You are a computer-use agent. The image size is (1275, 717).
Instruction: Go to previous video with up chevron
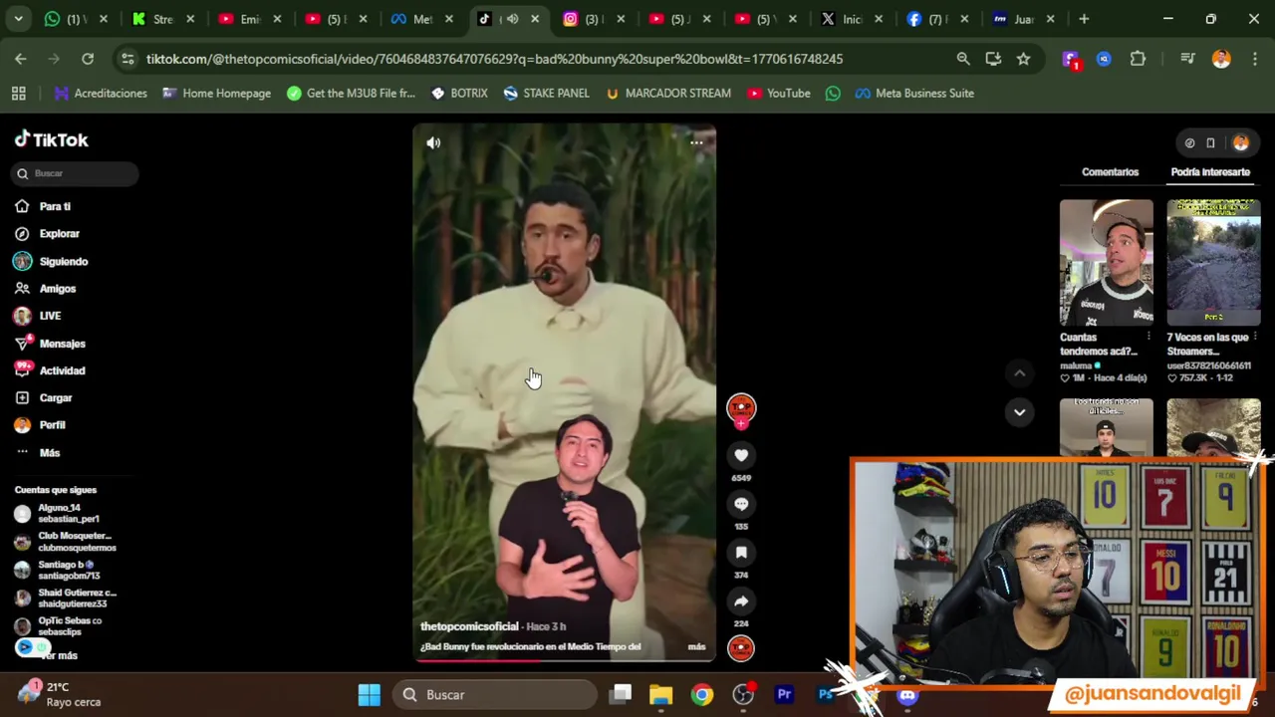point(1019,373)
